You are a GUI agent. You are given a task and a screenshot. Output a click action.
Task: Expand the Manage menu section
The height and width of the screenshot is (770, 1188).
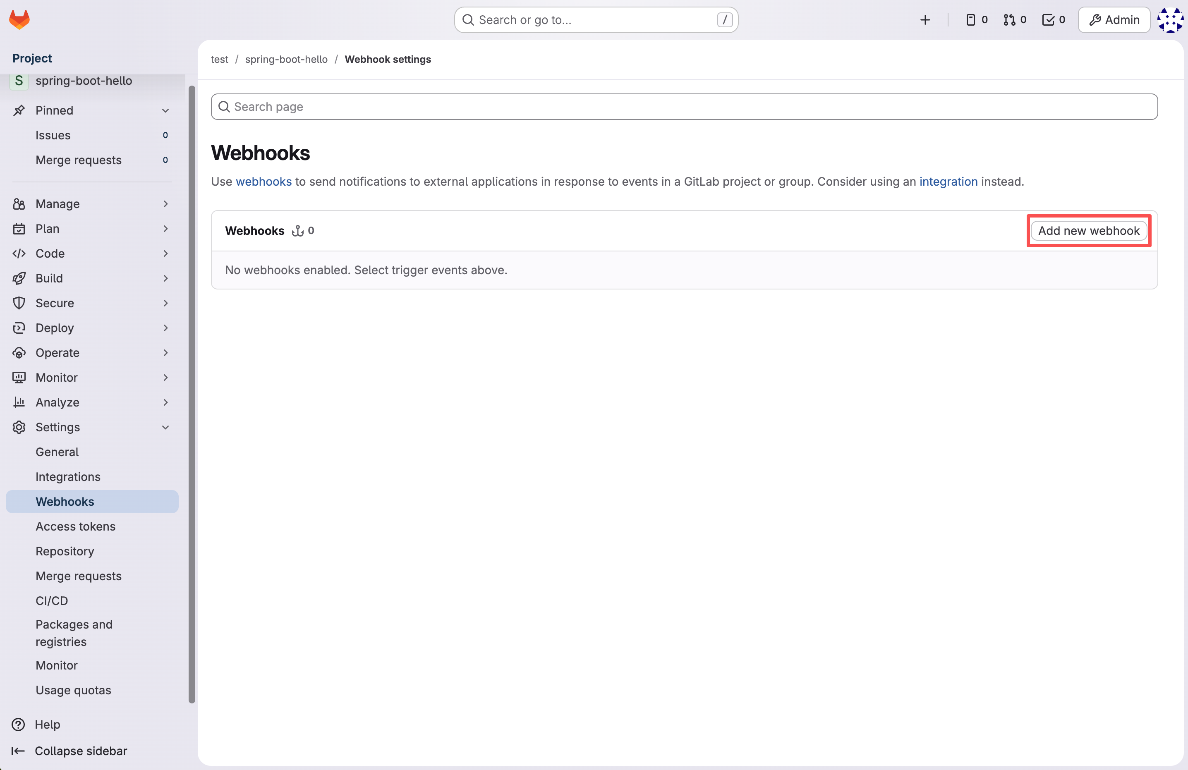(165, 203)
